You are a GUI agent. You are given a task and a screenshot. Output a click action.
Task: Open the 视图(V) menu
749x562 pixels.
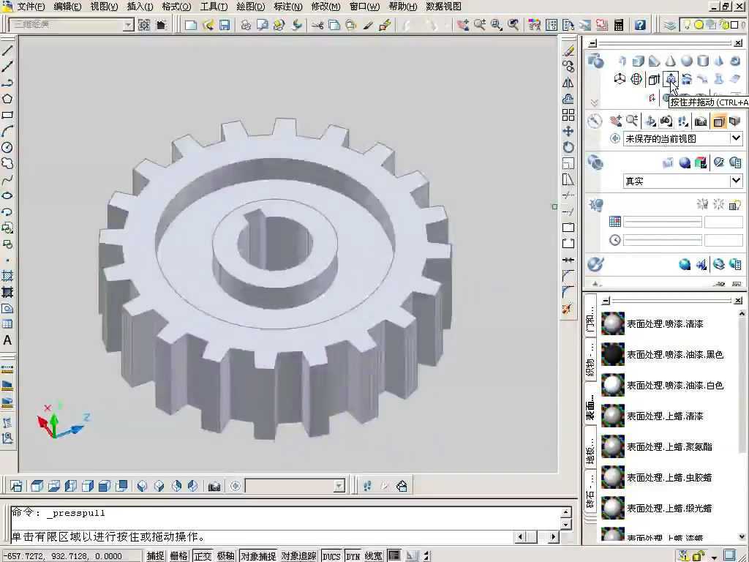pyautogui.click(x=104, y=7)
